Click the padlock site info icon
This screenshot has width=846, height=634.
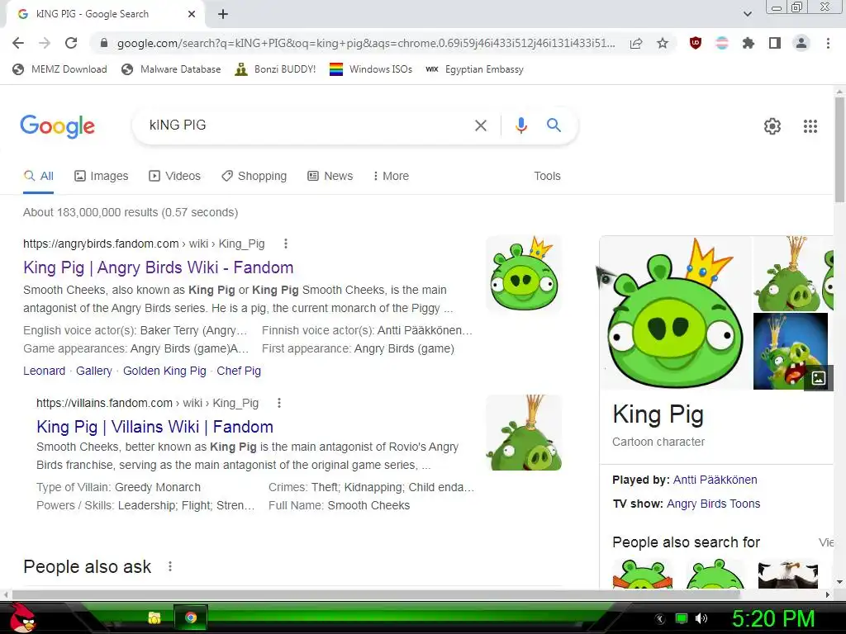coord(104,43)
